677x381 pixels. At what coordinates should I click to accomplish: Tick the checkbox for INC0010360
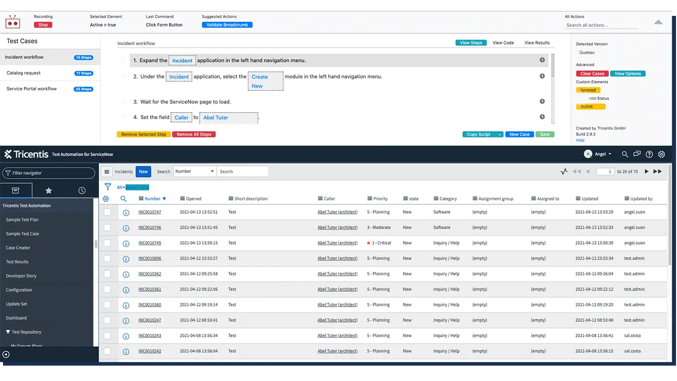(x=108, y=304)
